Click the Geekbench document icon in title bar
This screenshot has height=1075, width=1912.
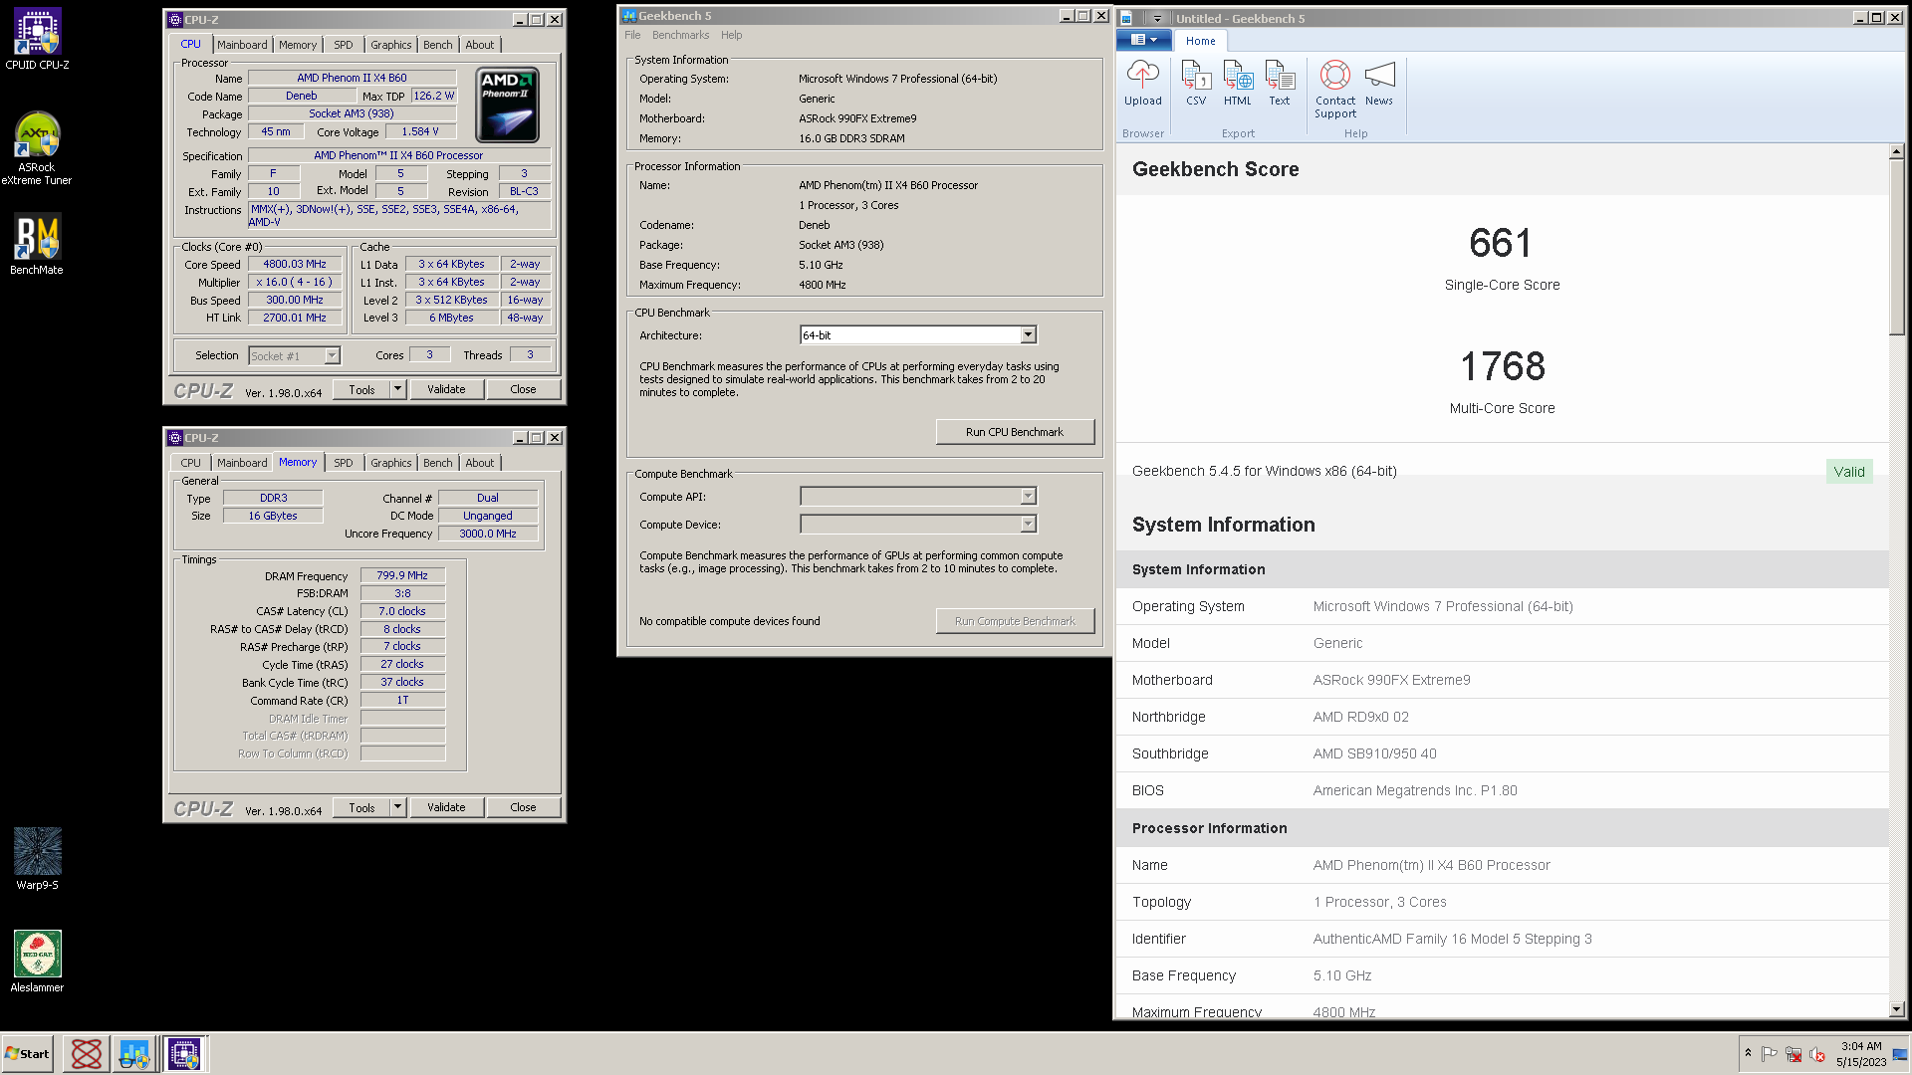pyautogui.click(x=1126, y=18)
